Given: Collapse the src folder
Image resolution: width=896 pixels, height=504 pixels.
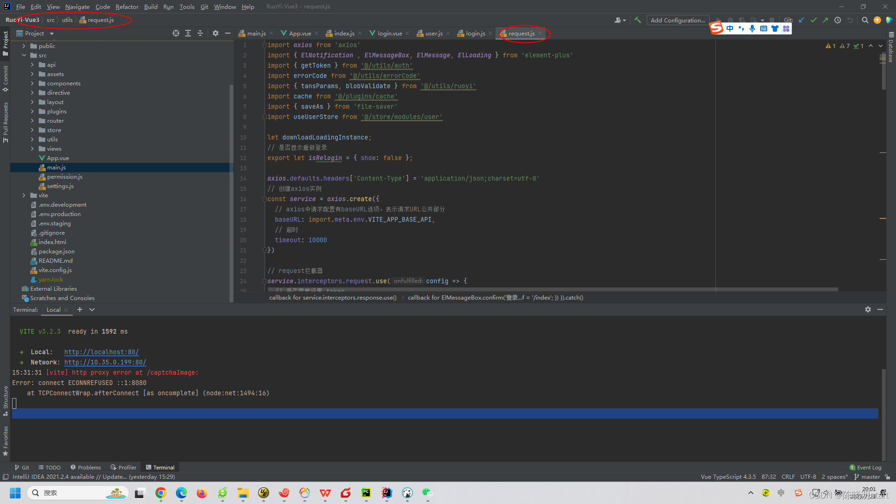Looking at the screenshot, I should click(24, 56).
